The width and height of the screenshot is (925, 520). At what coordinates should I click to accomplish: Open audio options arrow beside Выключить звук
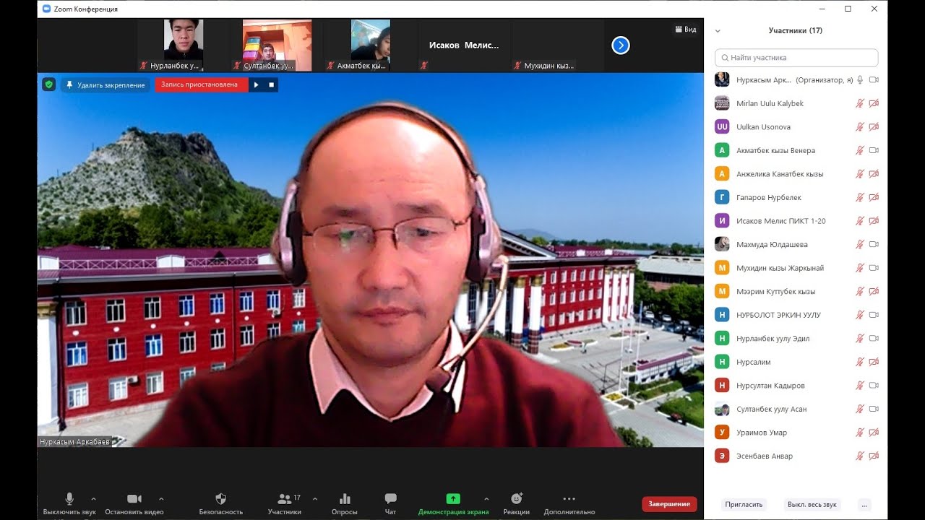pos(93,498)
